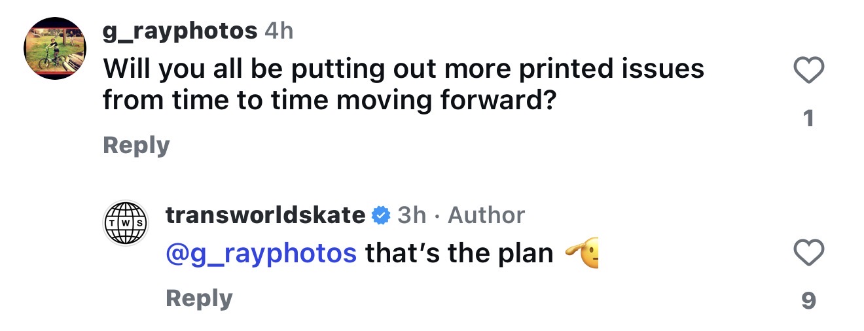Screen dimensions: 864x331
Task: Reply to g_rayphotos' comment
Action: click(x=136, y=145)
